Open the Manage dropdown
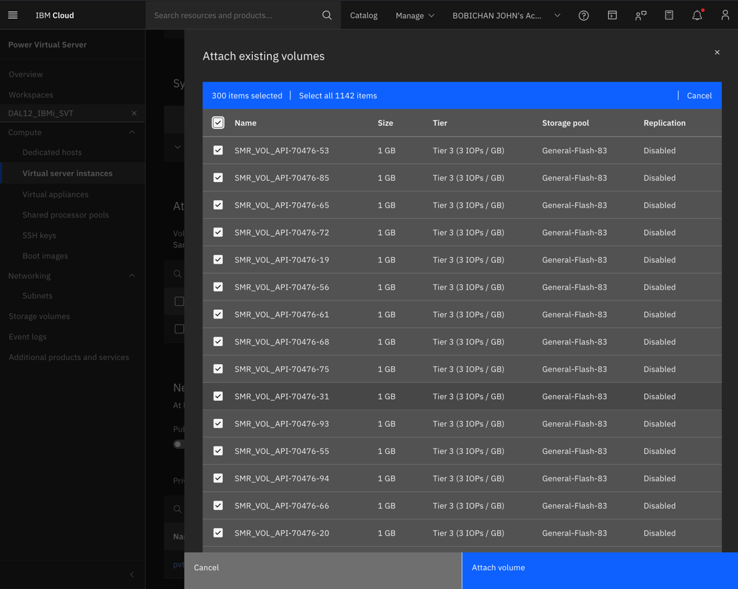Image resolution: width=738 pixels, height=589 pixels. point(414,15)
